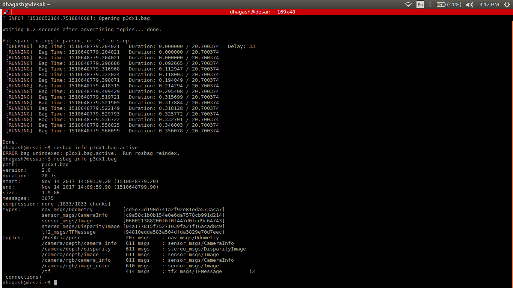Click the /RosAria/pose topic entry
The image size is (513, 288).
point(61,238)
